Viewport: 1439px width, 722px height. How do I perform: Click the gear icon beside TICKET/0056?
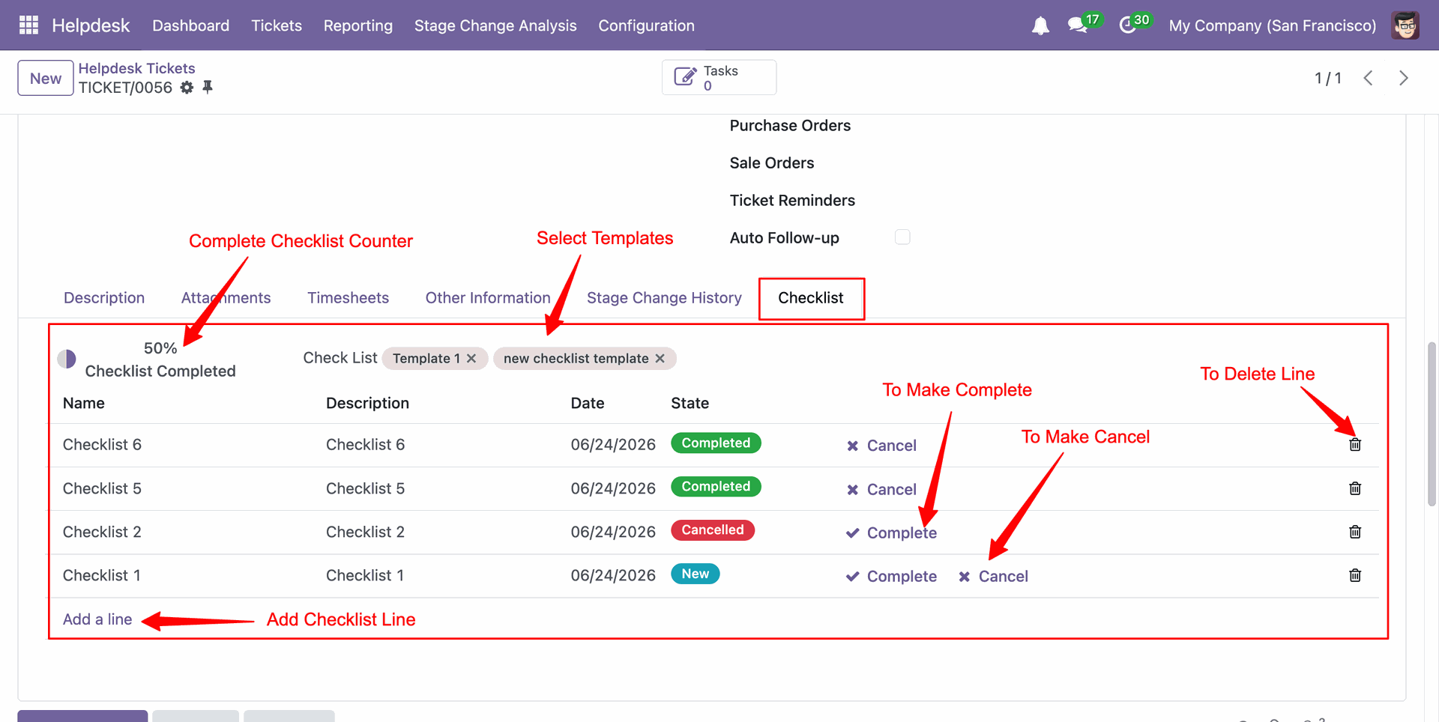[187, 88]
